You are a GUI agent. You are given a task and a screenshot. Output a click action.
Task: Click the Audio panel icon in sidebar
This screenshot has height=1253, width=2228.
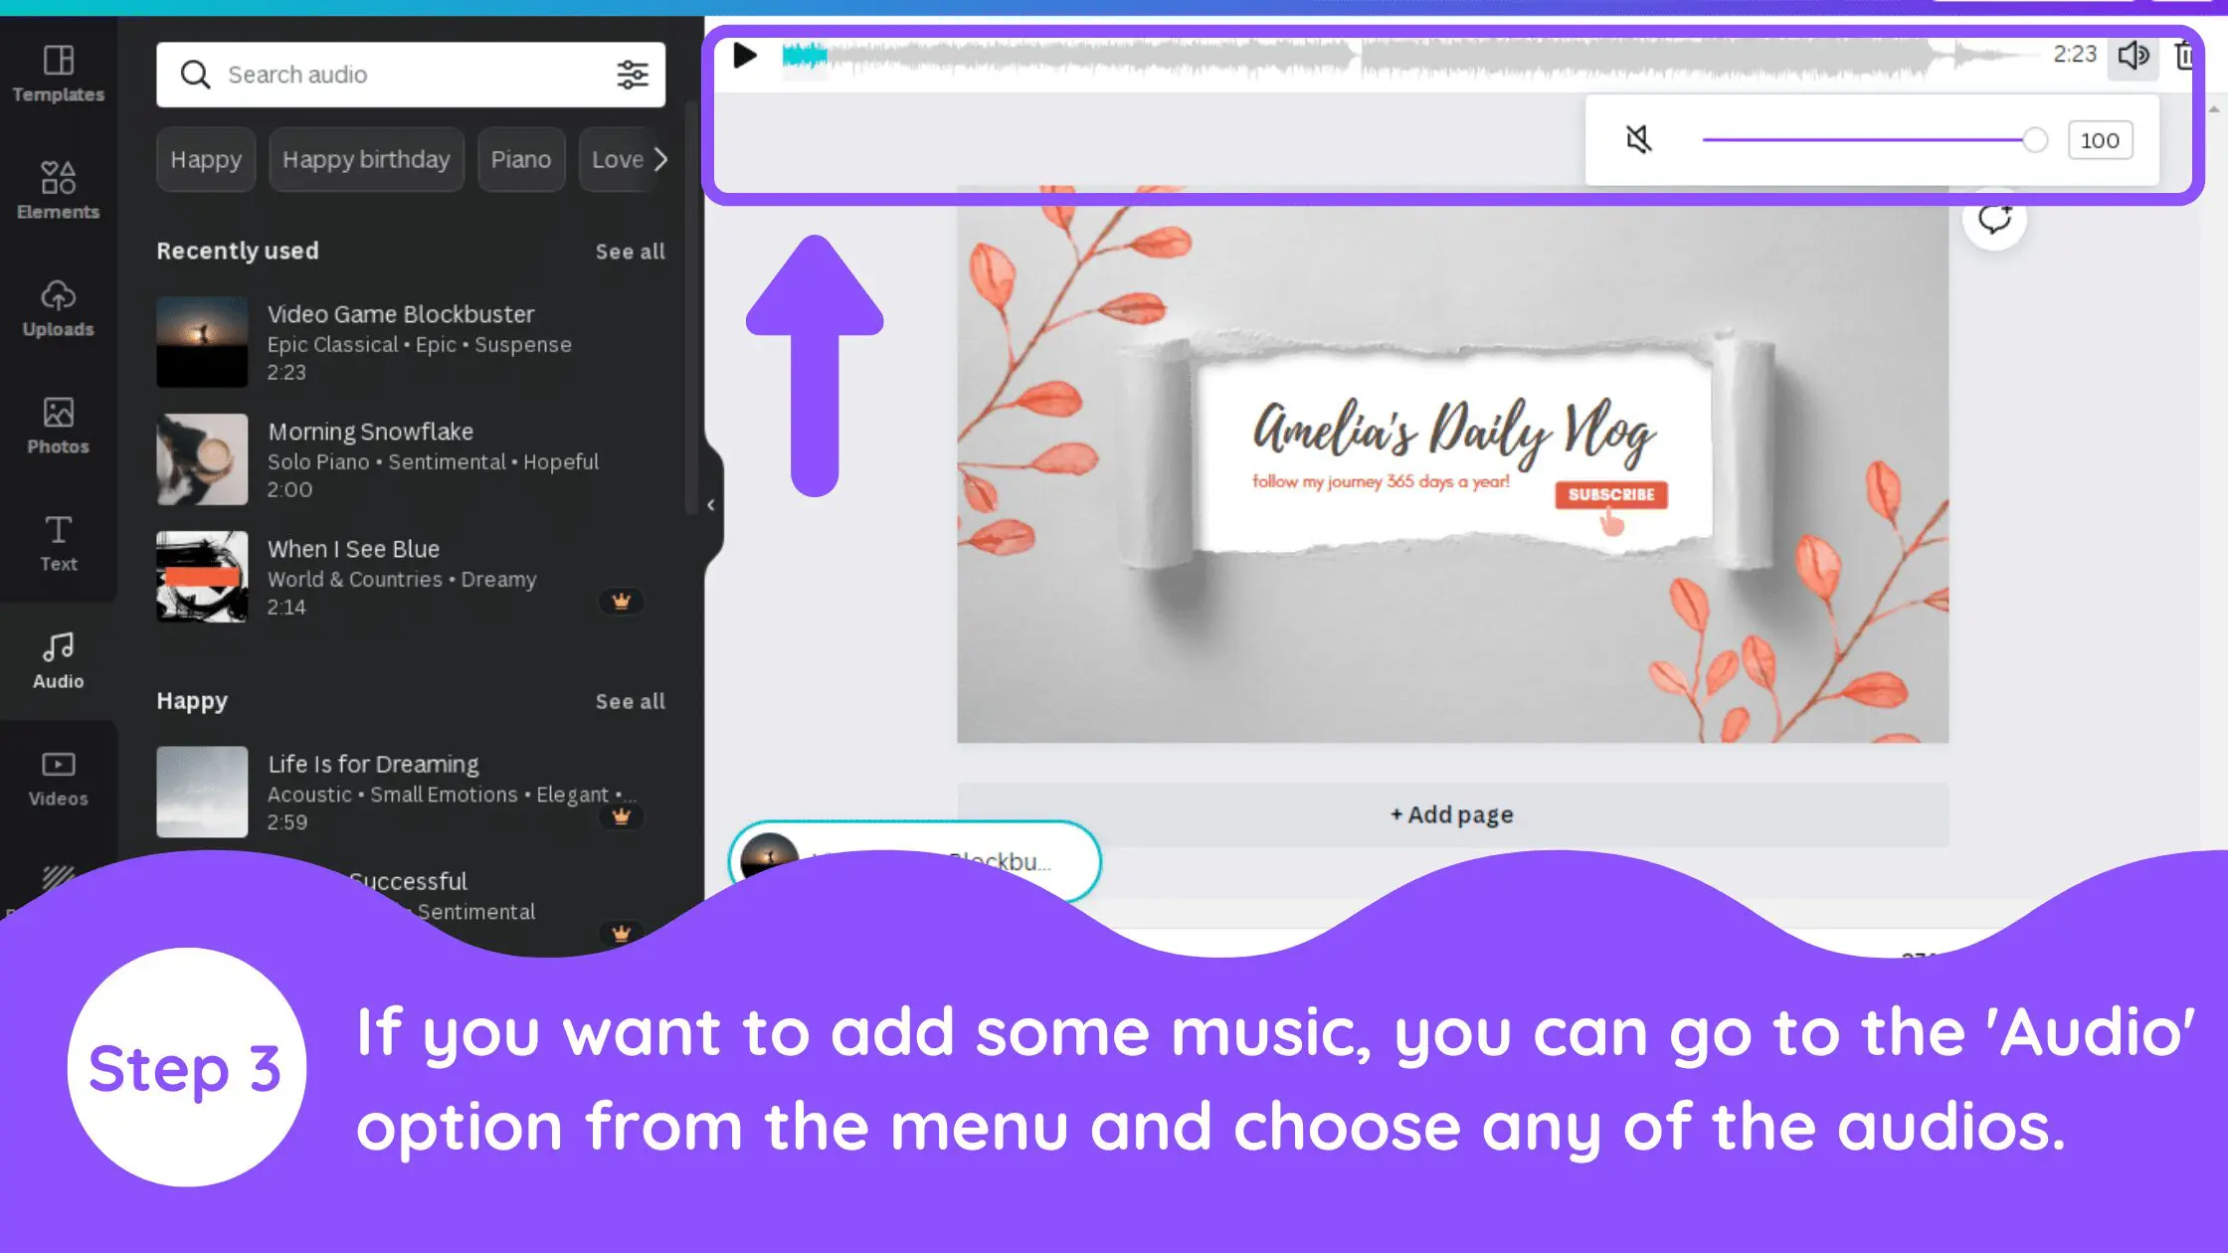(58, 658)
